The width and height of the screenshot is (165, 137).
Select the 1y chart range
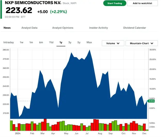61,42
